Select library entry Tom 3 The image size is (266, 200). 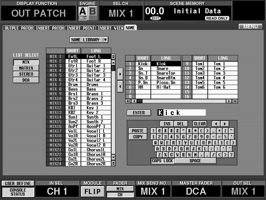click(x=223, y=73)
